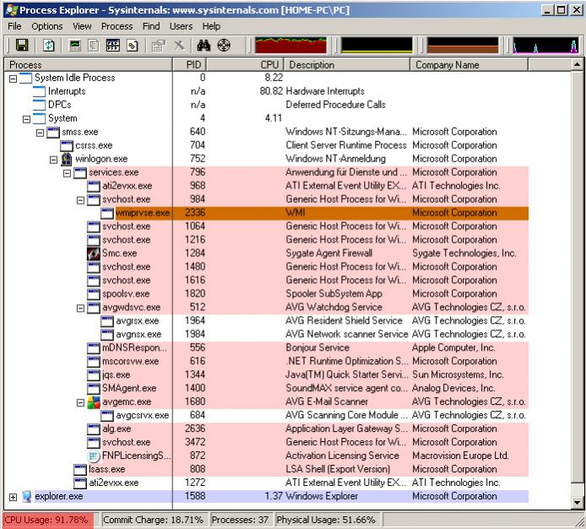The height and width of the screenshot is (529, 586).
Task: Click the orange physical memory graph
Action: point(463,46)
